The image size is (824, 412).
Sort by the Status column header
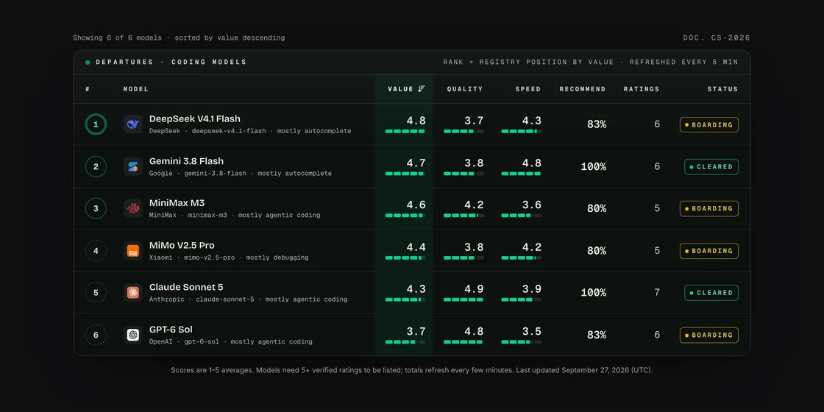pos(722,89)
